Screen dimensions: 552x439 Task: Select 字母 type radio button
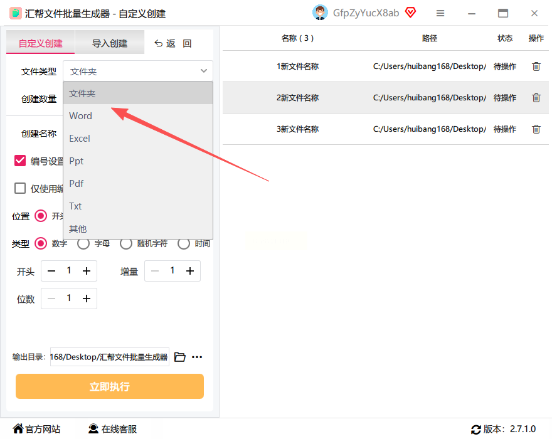click(83, 243)
